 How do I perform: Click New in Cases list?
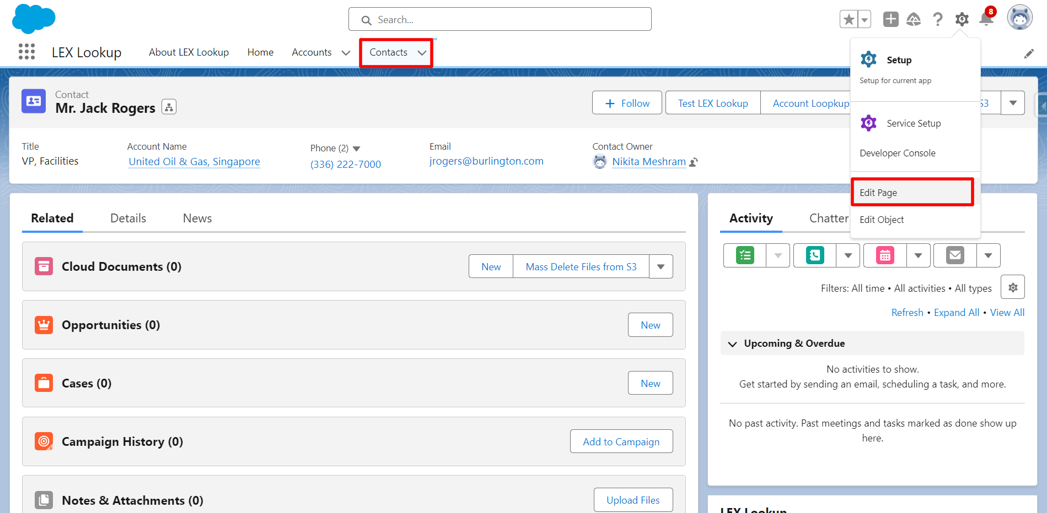point(650,383)
